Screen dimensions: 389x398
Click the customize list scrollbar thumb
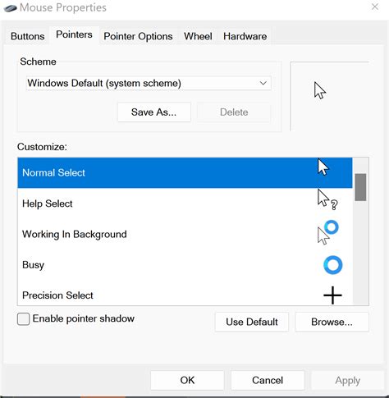360,187
